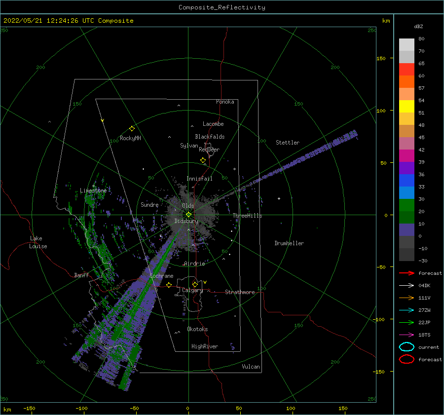Image resolution: width=444 pixels, height=415 pixels.
Task: Click the magenta 39-42 dBZ color swatch
Action: [x=407, y=155]
